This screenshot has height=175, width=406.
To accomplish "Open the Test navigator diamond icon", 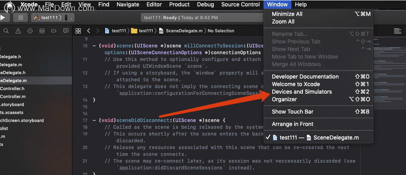I will click(30, 31).
